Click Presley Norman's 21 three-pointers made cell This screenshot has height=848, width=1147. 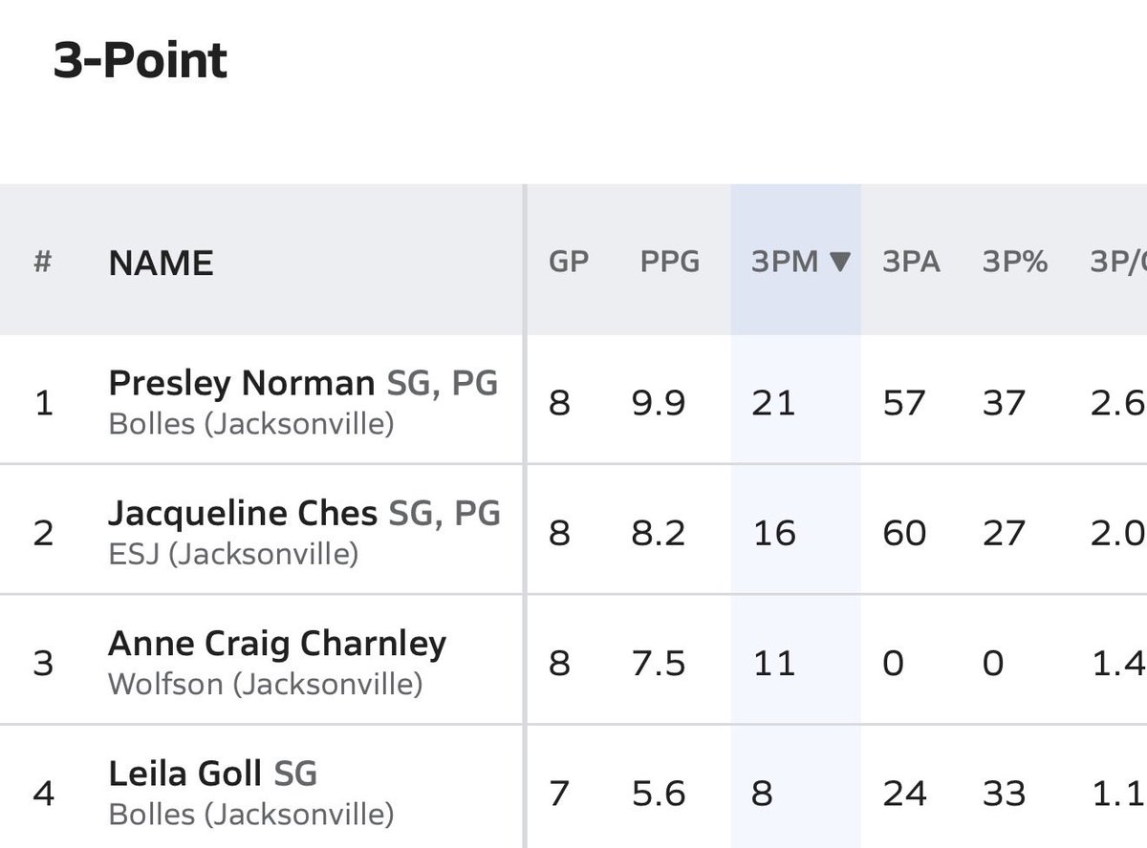[x=773, y=402]
